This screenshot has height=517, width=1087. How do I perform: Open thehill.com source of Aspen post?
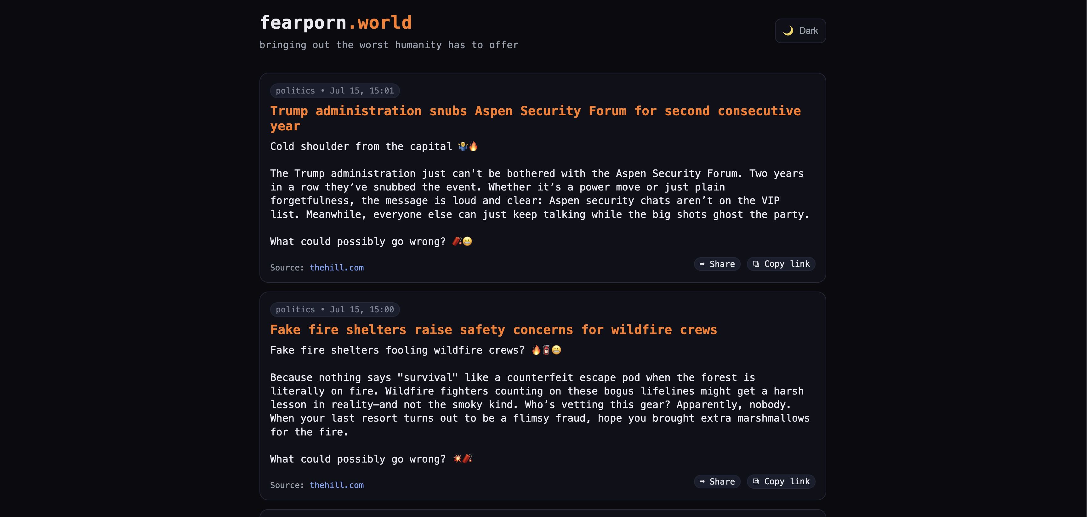pyautogui.click(x=337, y=268)
